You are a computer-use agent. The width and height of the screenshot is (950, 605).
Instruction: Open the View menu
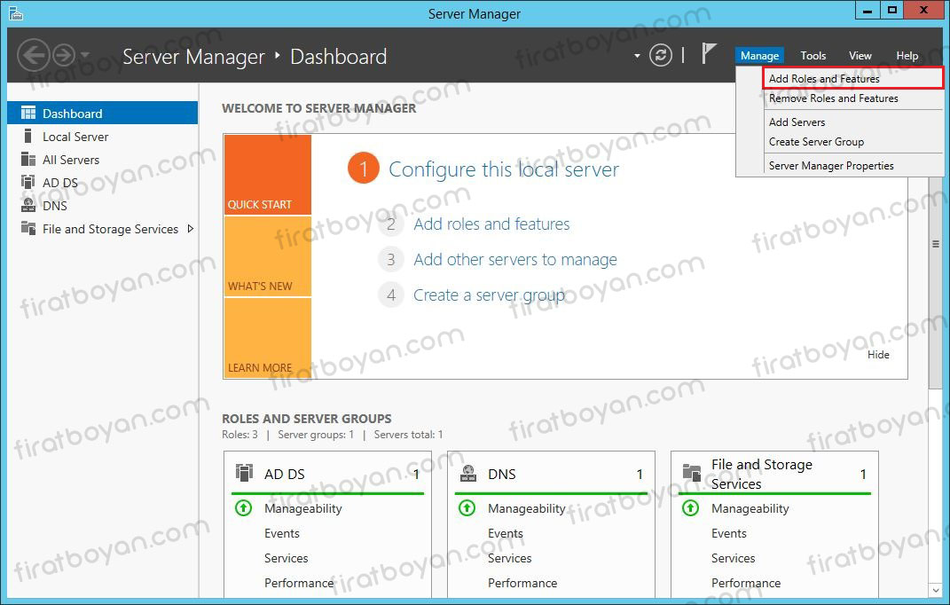860,56
